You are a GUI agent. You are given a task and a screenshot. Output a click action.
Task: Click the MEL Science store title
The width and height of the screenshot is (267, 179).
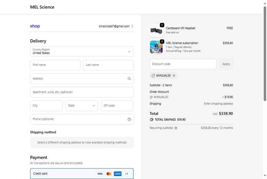(42, 7)
